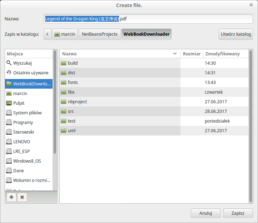Open the System plików drive

(x=27, y=113)
